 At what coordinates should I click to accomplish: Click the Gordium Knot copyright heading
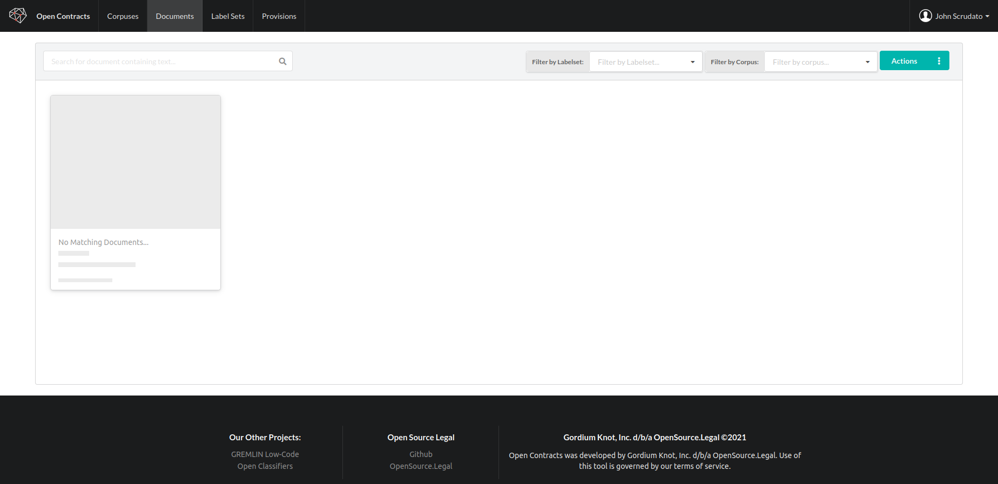655,438
